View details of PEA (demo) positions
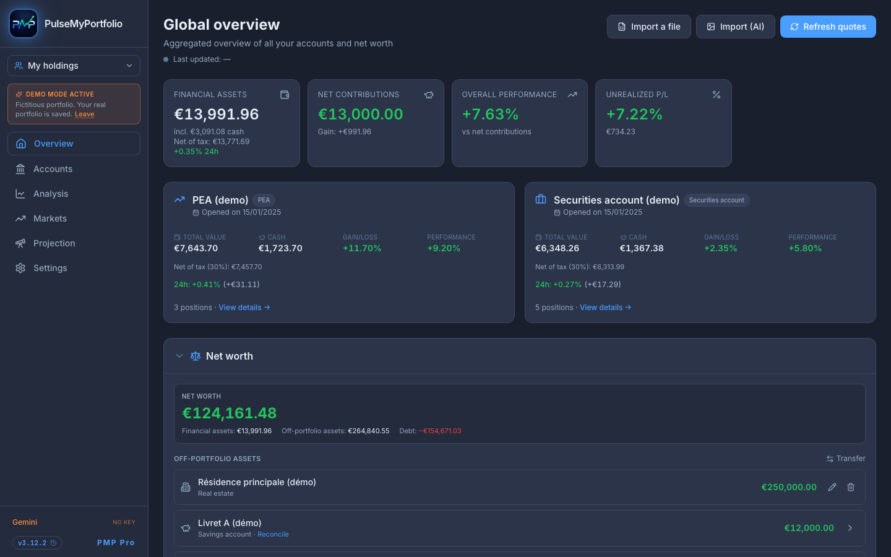The height and width of the screenshot is (557, 891). pos(244,308)
